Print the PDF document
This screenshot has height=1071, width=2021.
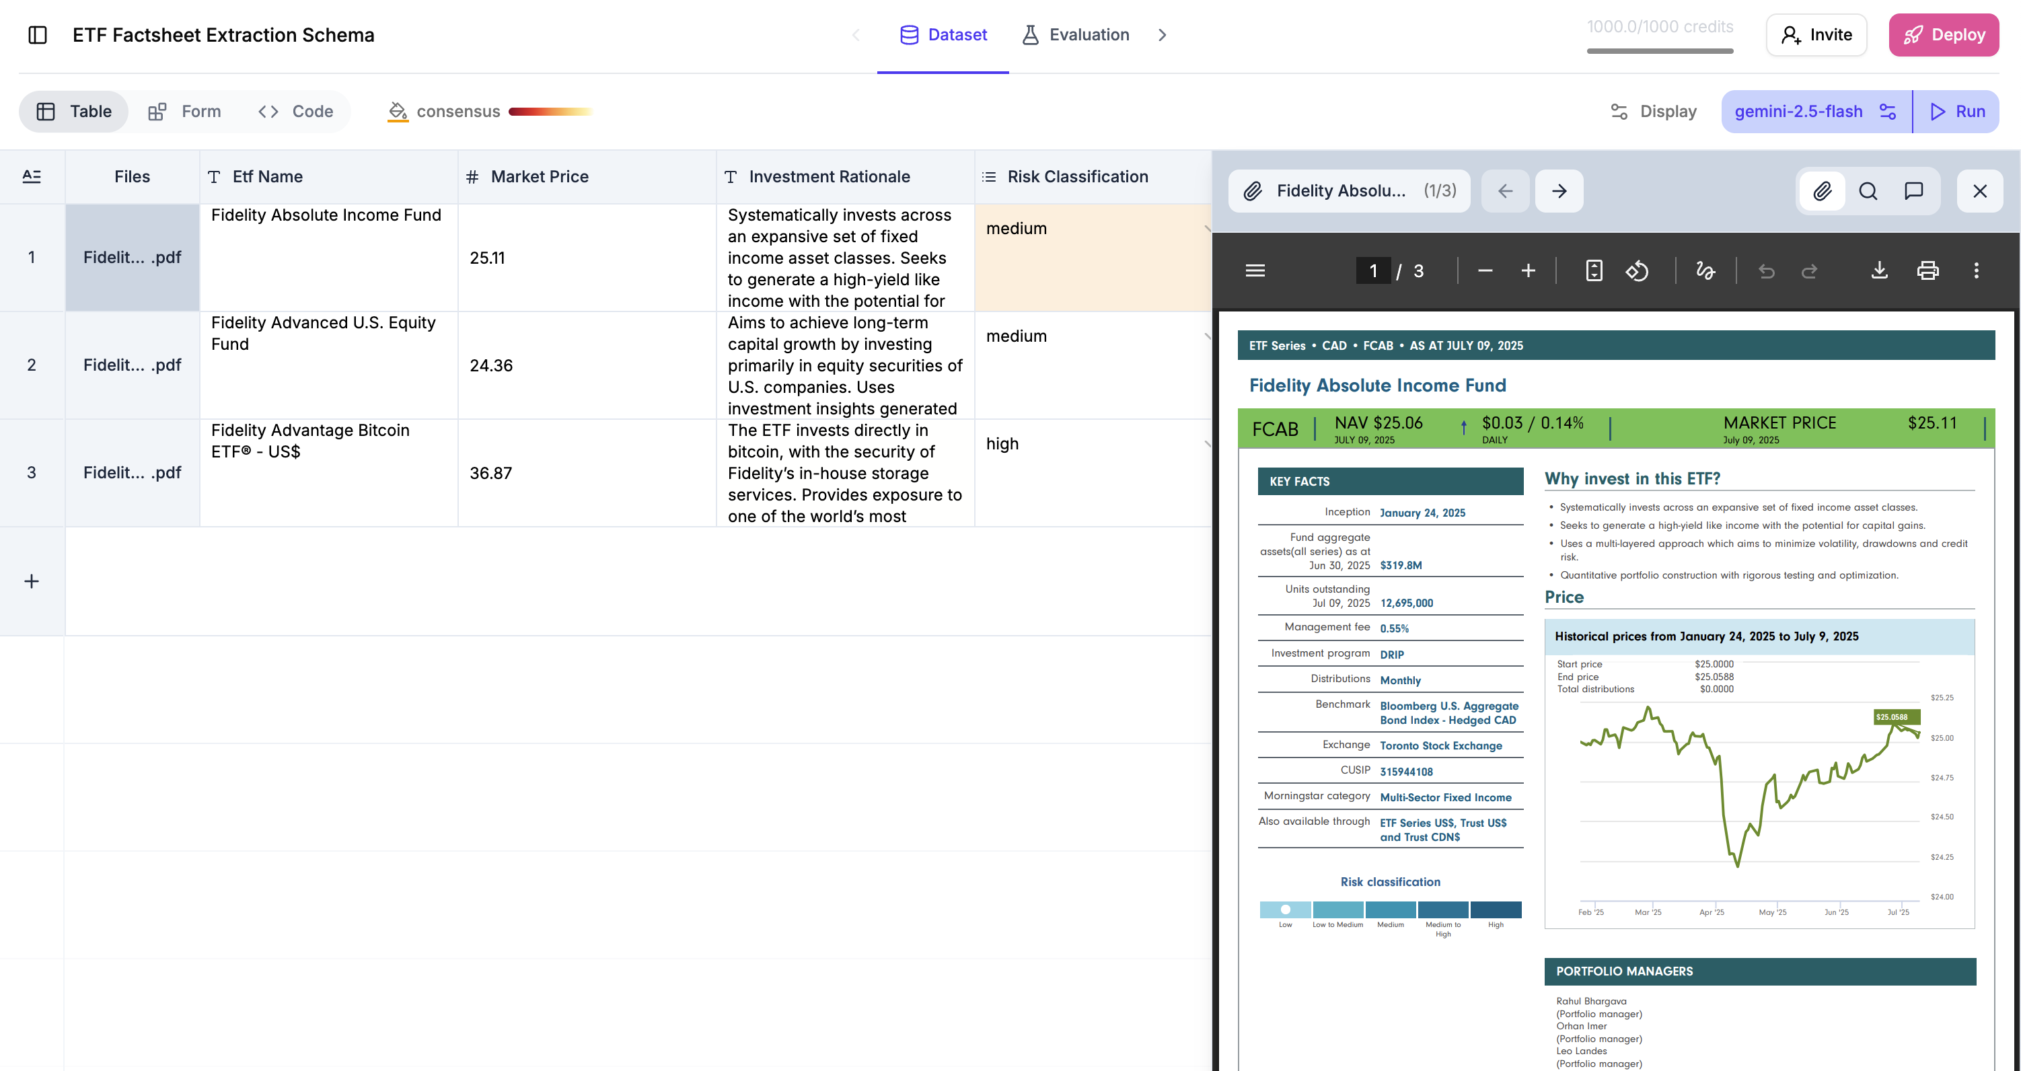(x=1927, y=270)
